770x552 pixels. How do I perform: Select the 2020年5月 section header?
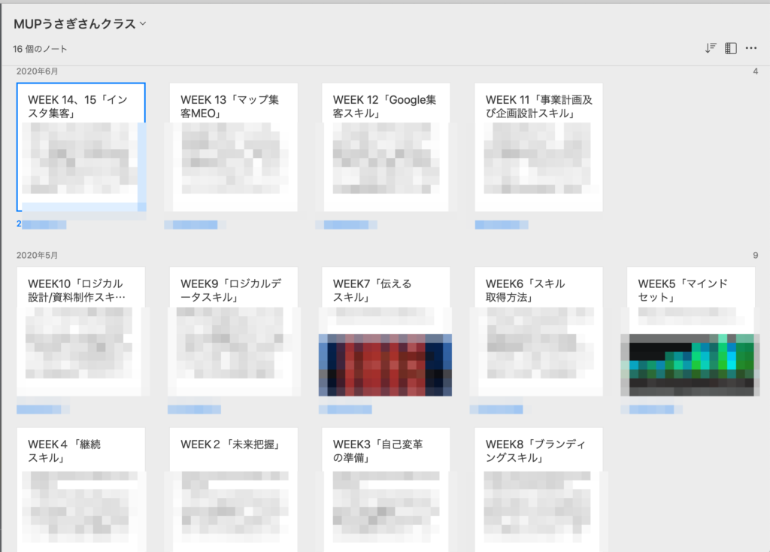coord(38,256)
